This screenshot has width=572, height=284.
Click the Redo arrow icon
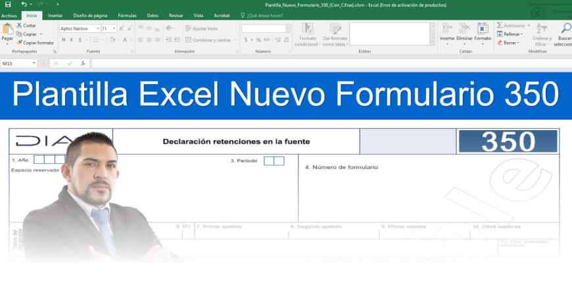click(40, 5)
